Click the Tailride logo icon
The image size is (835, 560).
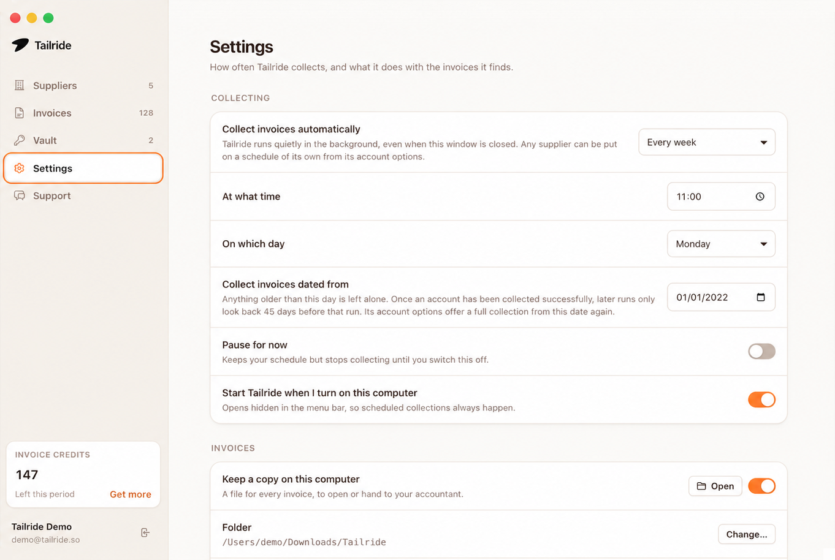pos(20,45)
